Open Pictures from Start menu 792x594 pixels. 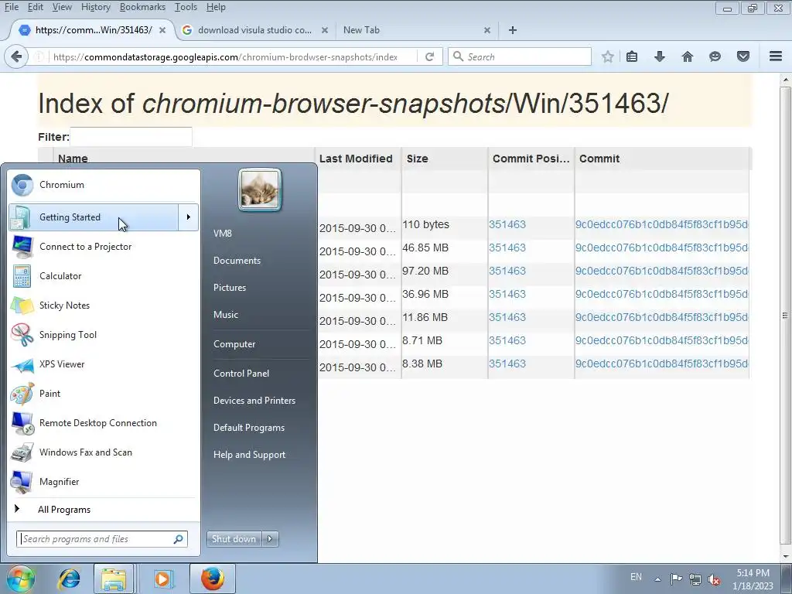pos(230,288)
